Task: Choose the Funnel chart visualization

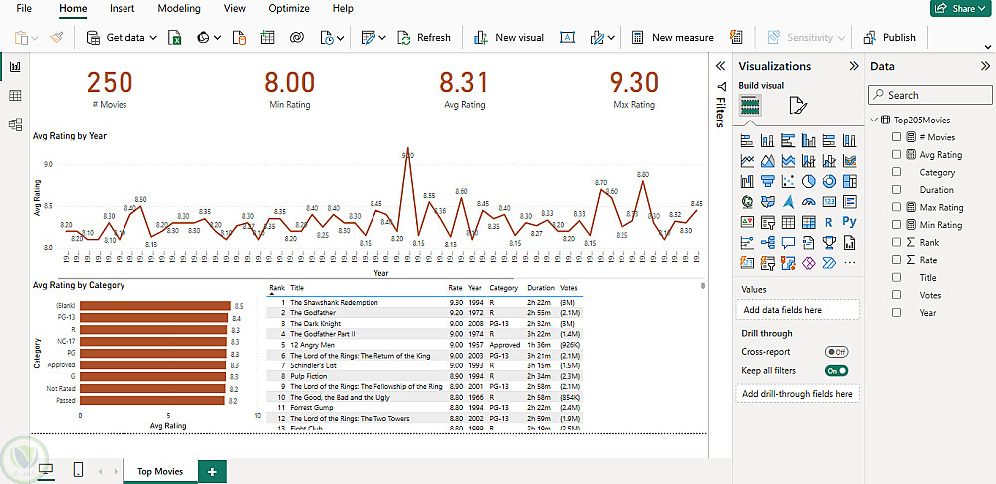Action: pyautogui.click(x=767, y=181)
